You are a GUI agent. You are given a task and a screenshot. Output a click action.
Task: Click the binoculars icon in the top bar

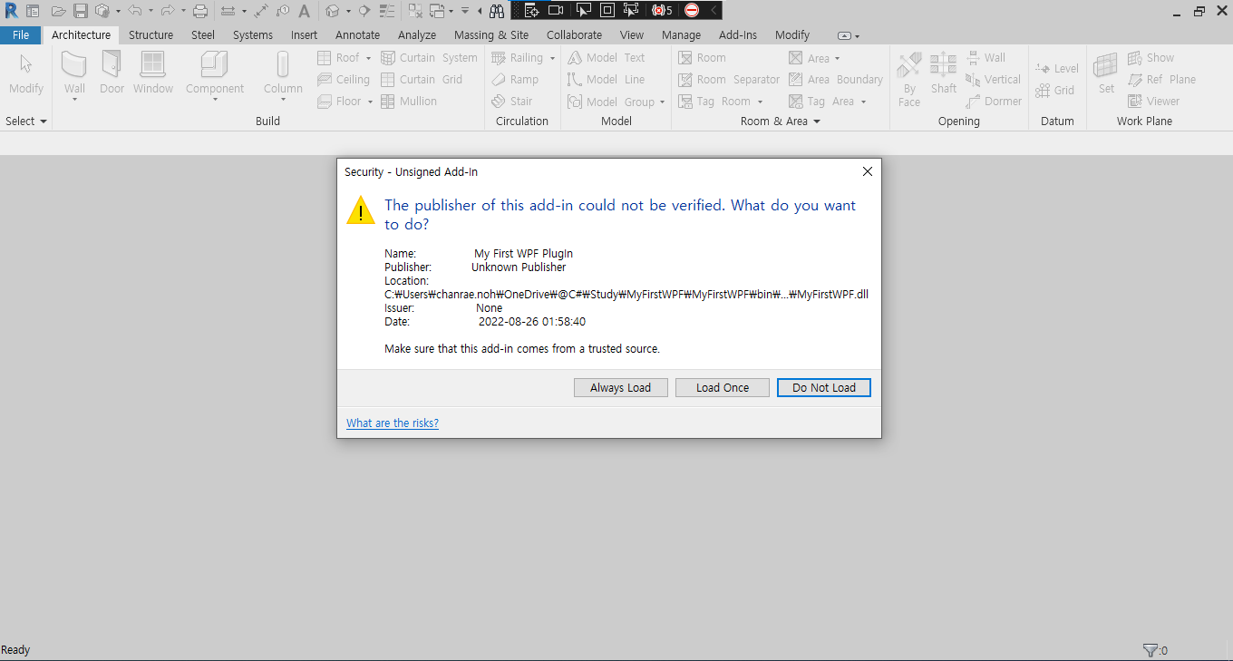click(496, 11)
